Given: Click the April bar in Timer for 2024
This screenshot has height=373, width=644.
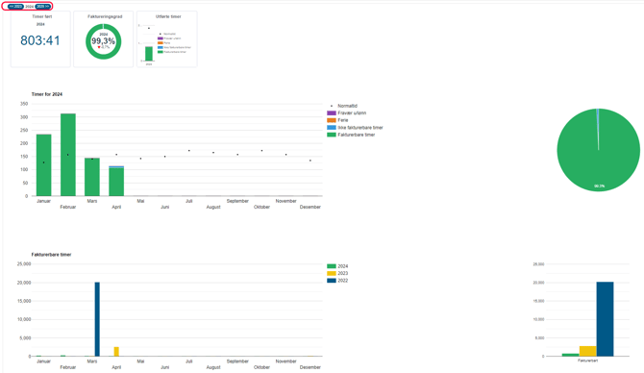Looking at the screenshot, I should pyautogui.click(x=116, y=181).
